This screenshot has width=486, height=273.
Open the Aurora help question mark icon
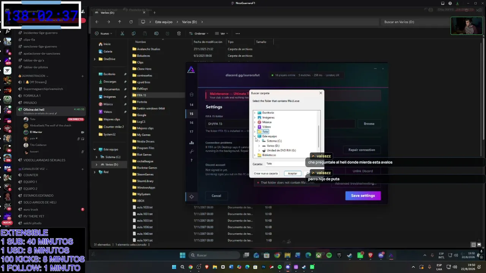[191, 160]
